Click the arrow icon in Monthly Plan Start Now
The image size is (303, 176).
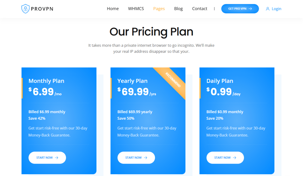point(57,158)
